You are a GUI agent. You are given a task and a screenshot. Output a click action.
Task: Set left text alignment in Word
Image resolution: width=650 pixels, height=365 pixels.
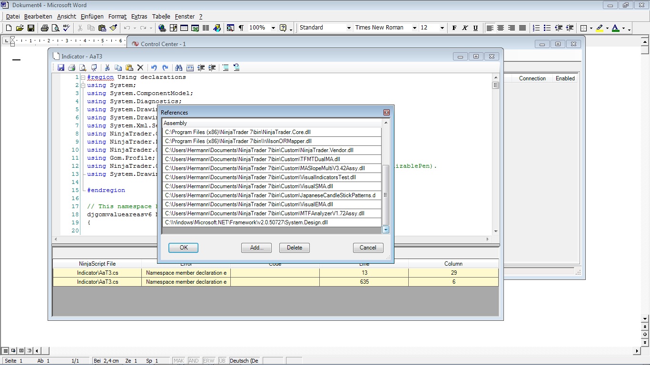click(490, 28)
